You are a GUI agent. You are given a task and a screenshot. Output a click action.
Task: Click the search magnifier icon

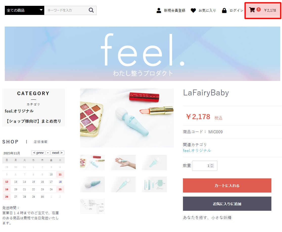[x=91, y=10]
